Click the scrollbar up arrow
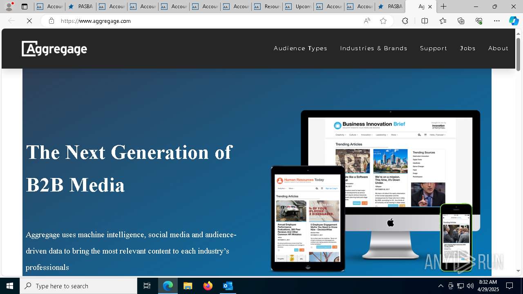 click(519, 33)
